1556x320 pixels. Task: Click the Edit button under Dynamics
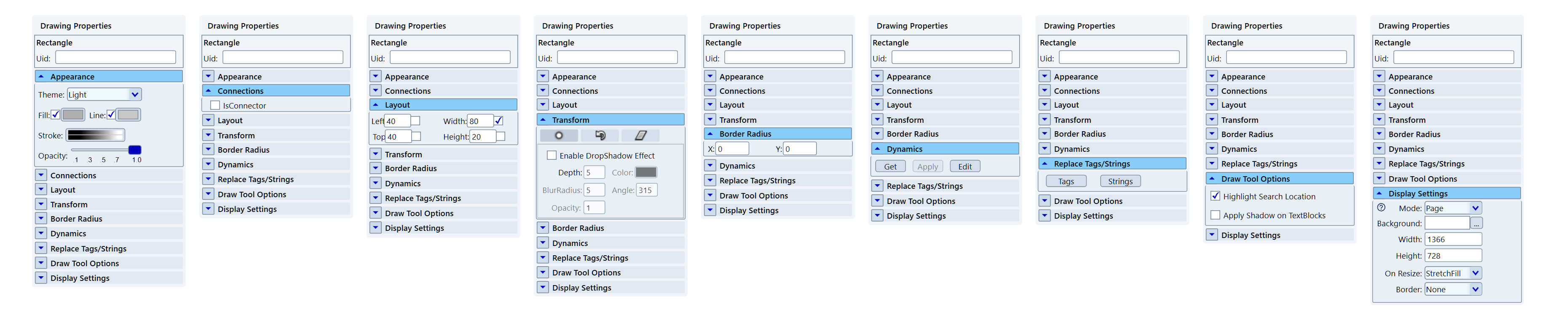coord(965,167)
